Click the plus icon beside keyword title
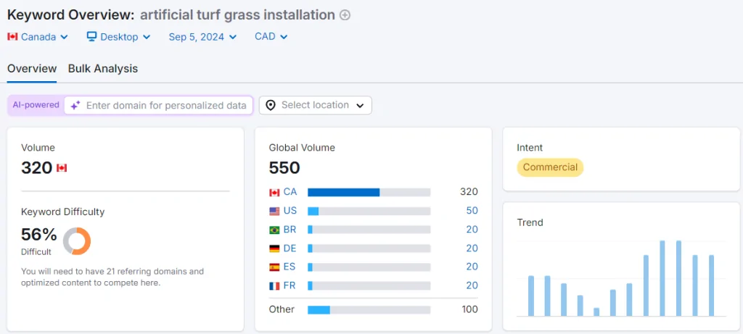 pyautogui.click(x=345, y=15)
